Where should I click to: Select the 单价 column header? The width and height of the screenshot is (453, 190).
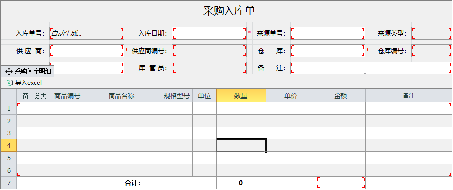click(x=291, y=96)
